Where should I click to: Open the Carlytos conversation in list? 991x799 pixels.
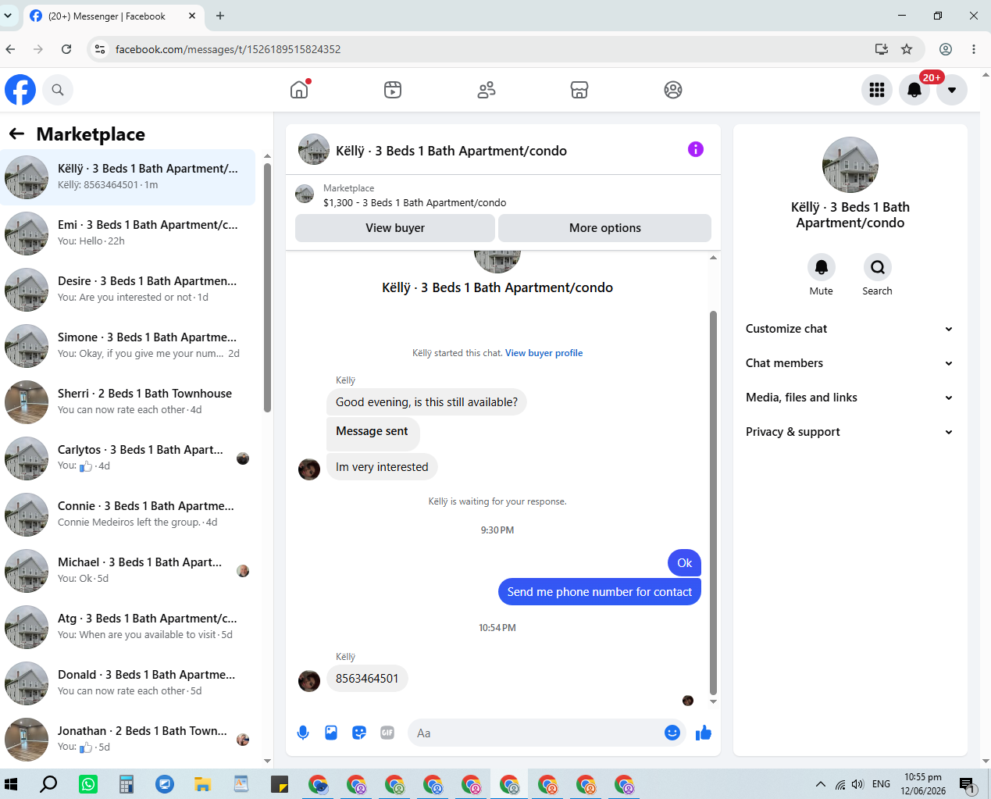click(128, 458)
